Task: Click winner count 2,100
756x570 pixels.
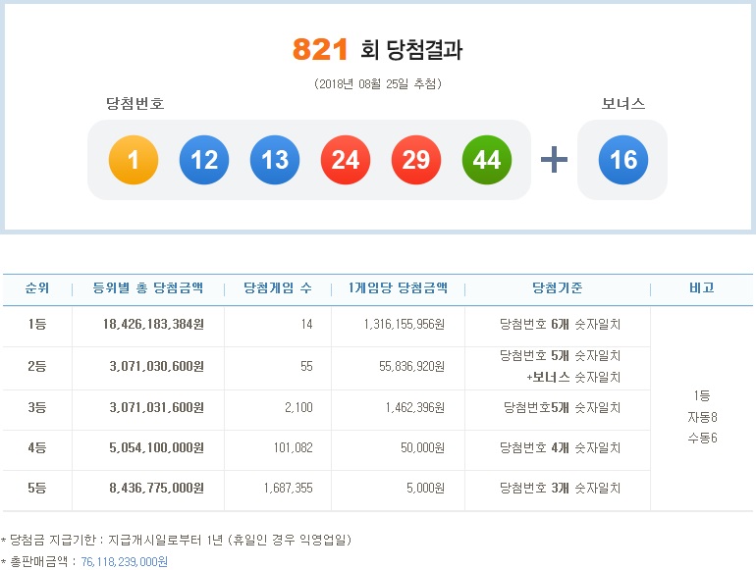Action: [298, 407]
